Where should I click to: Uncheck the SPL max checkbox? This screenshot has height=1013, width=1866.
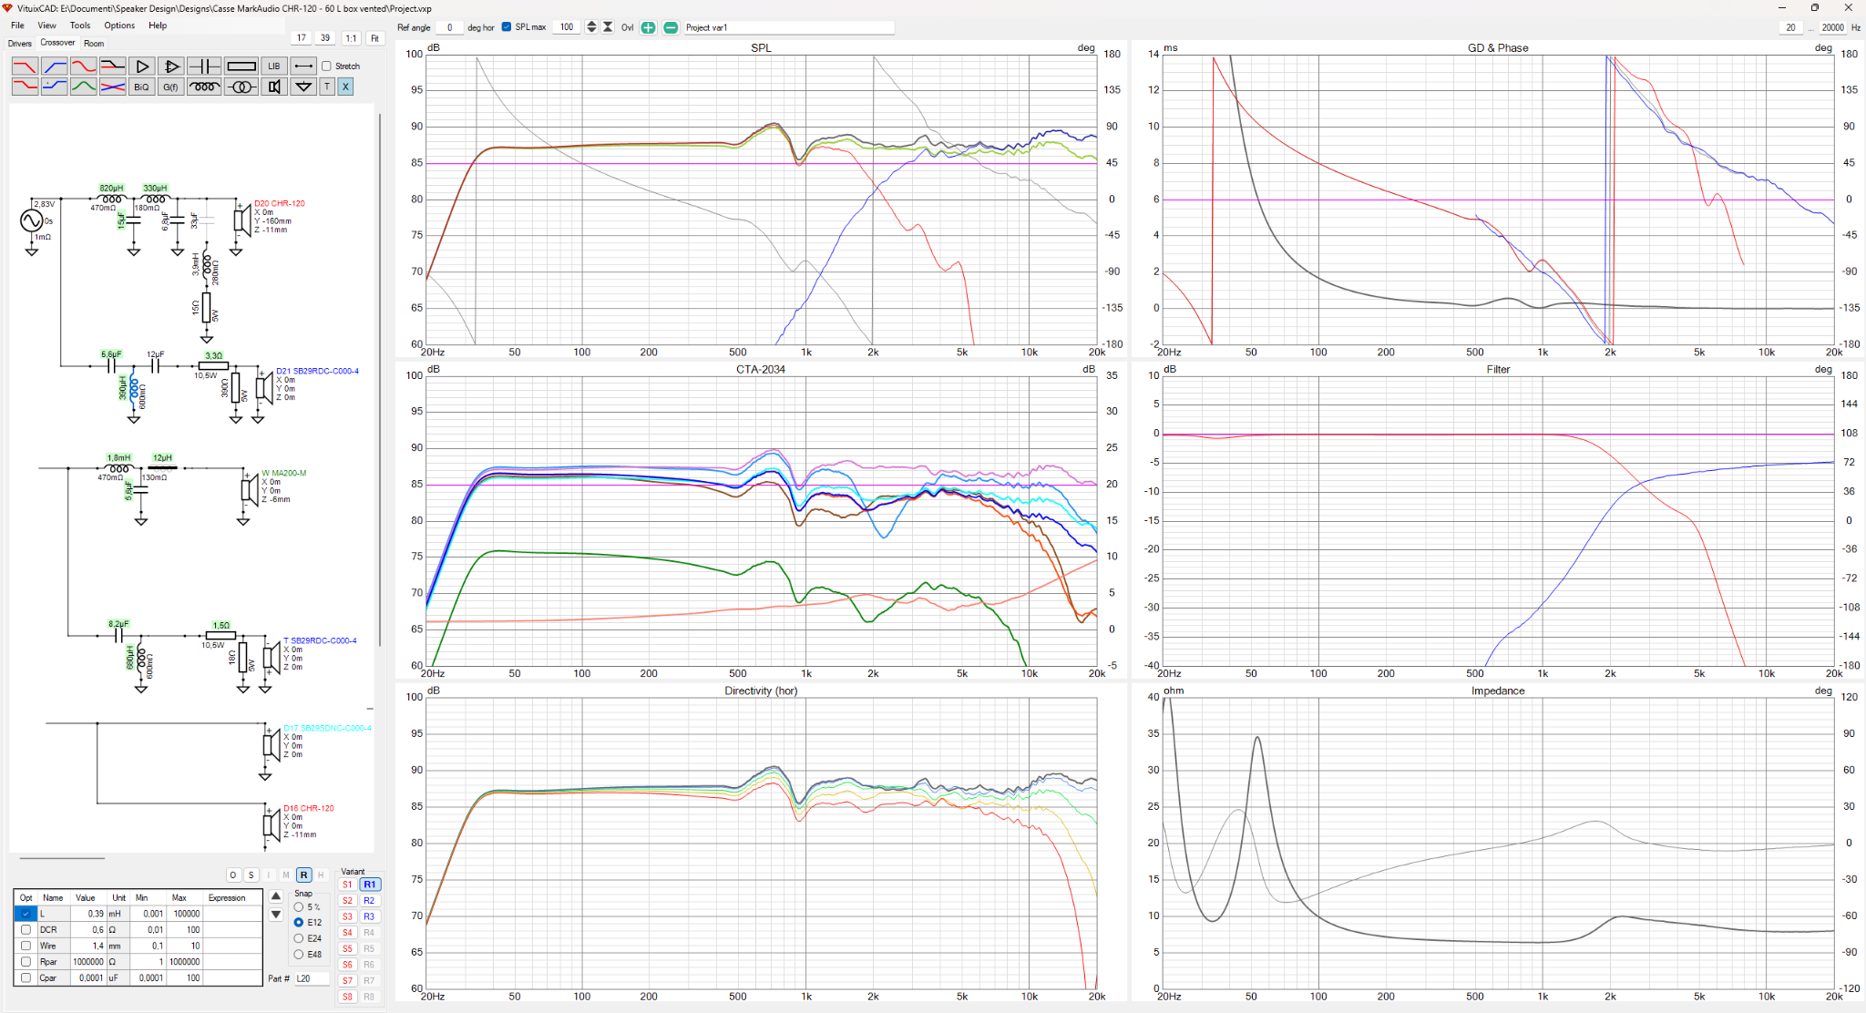tap(507, 26)
